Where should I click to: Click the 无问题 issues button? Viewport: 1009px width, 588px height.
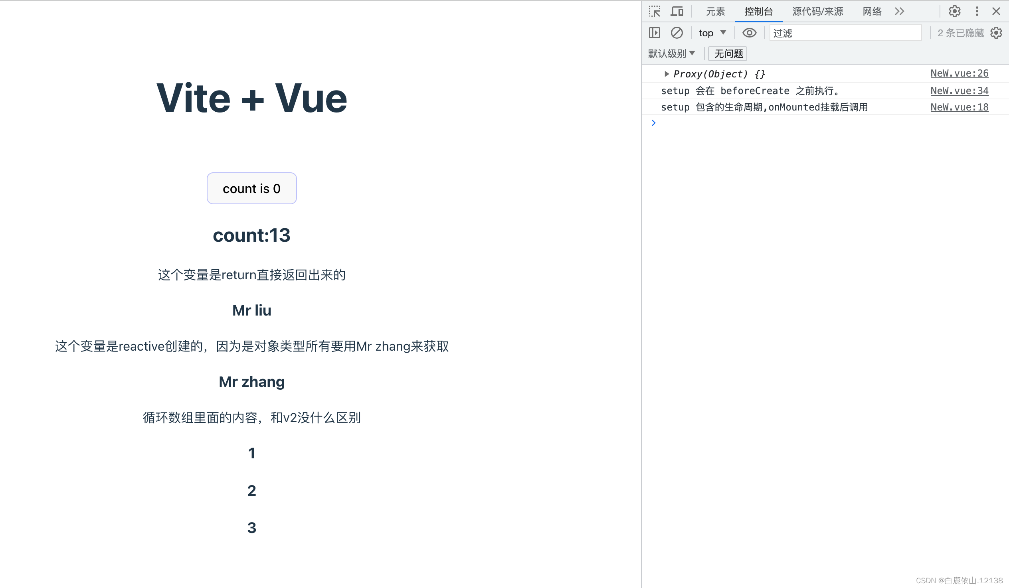pyautogui.click(x=728, y=53)
